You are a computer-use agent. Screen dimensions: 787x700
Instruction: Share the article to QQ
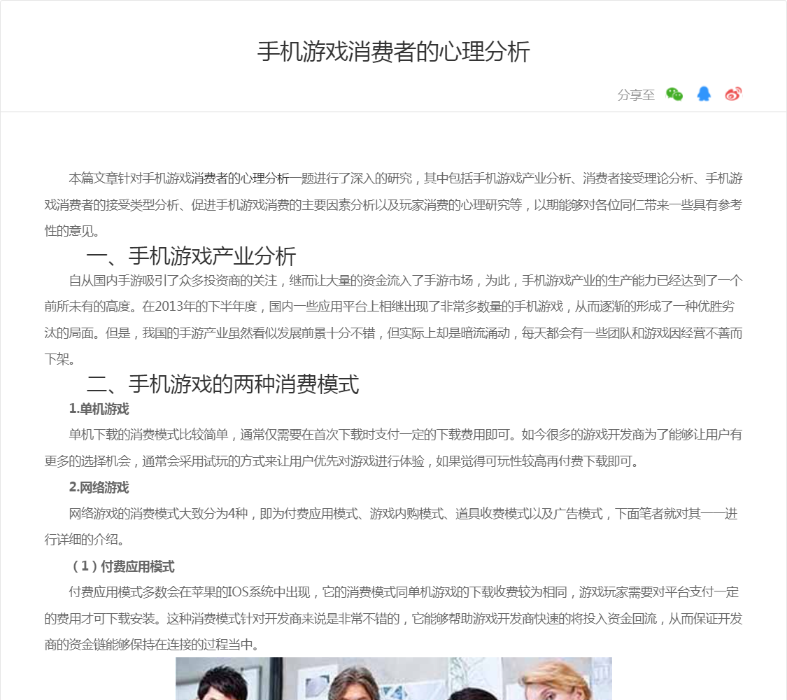point(704,94)
